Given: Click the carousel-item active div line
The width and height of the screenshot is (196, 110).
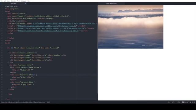Looking at the screenshot, I should tap(26, 68).
